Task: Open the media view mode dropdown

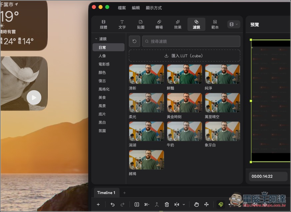Action: [x=234, y=24]
